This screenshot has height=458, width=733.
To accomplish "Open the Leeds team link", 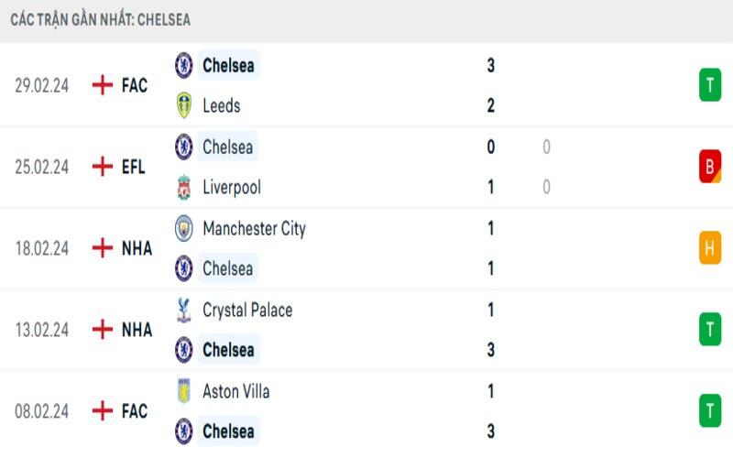I will [221, 105].
